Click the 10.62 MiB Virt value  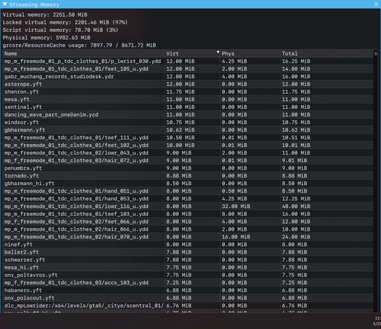181,129
